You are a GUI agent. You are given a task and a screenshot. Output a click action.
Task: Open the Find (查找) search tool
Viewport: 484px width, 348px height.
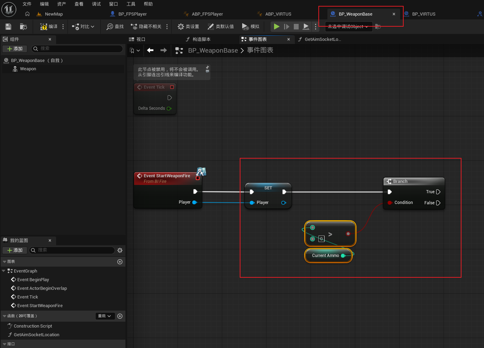point(115,27)
